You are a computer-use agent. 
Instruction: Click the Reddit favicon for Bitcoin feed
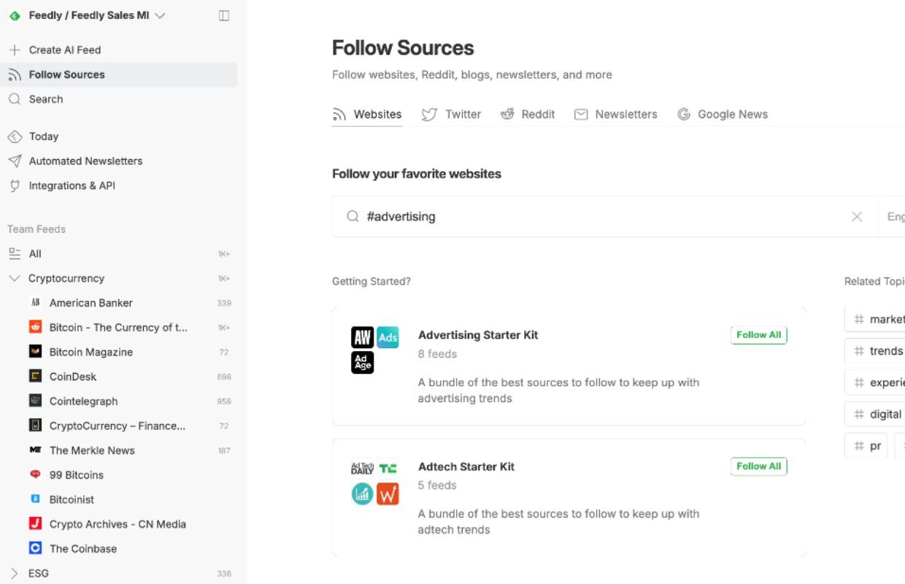coord(35,327)
